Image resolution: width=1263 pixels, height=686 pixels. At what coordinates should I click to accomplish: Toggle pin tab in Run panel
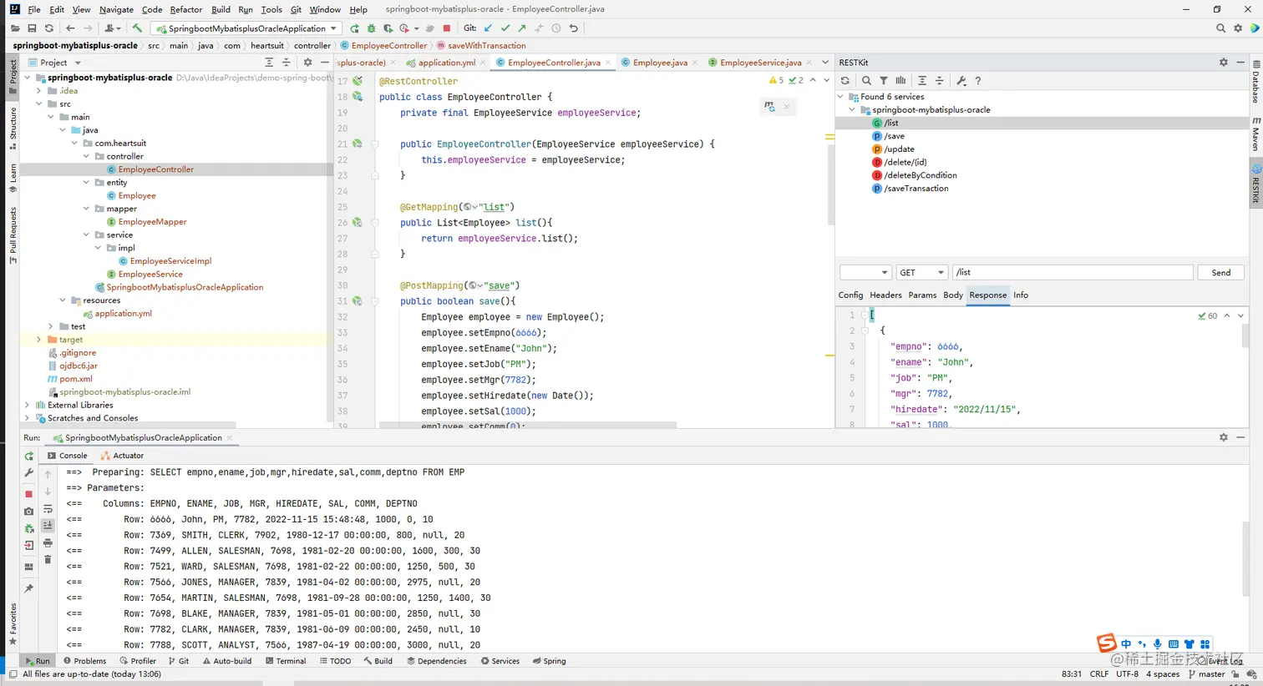29,588
